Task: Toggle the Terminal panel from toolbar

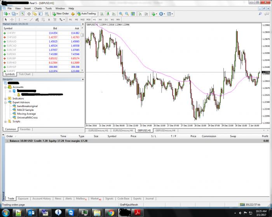Action: 41,14
